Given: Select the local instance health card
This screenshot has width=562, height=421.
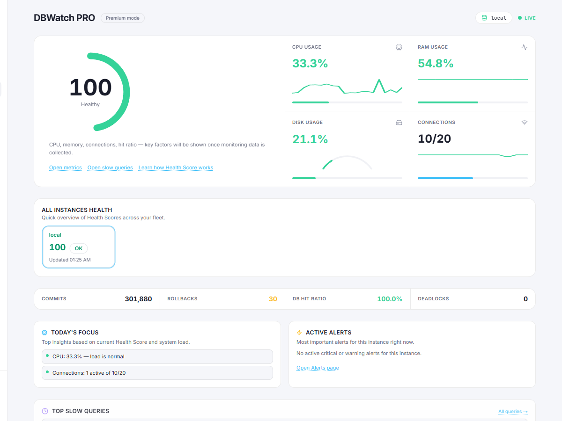Looking at the screenshot, I should coord(78,247).
